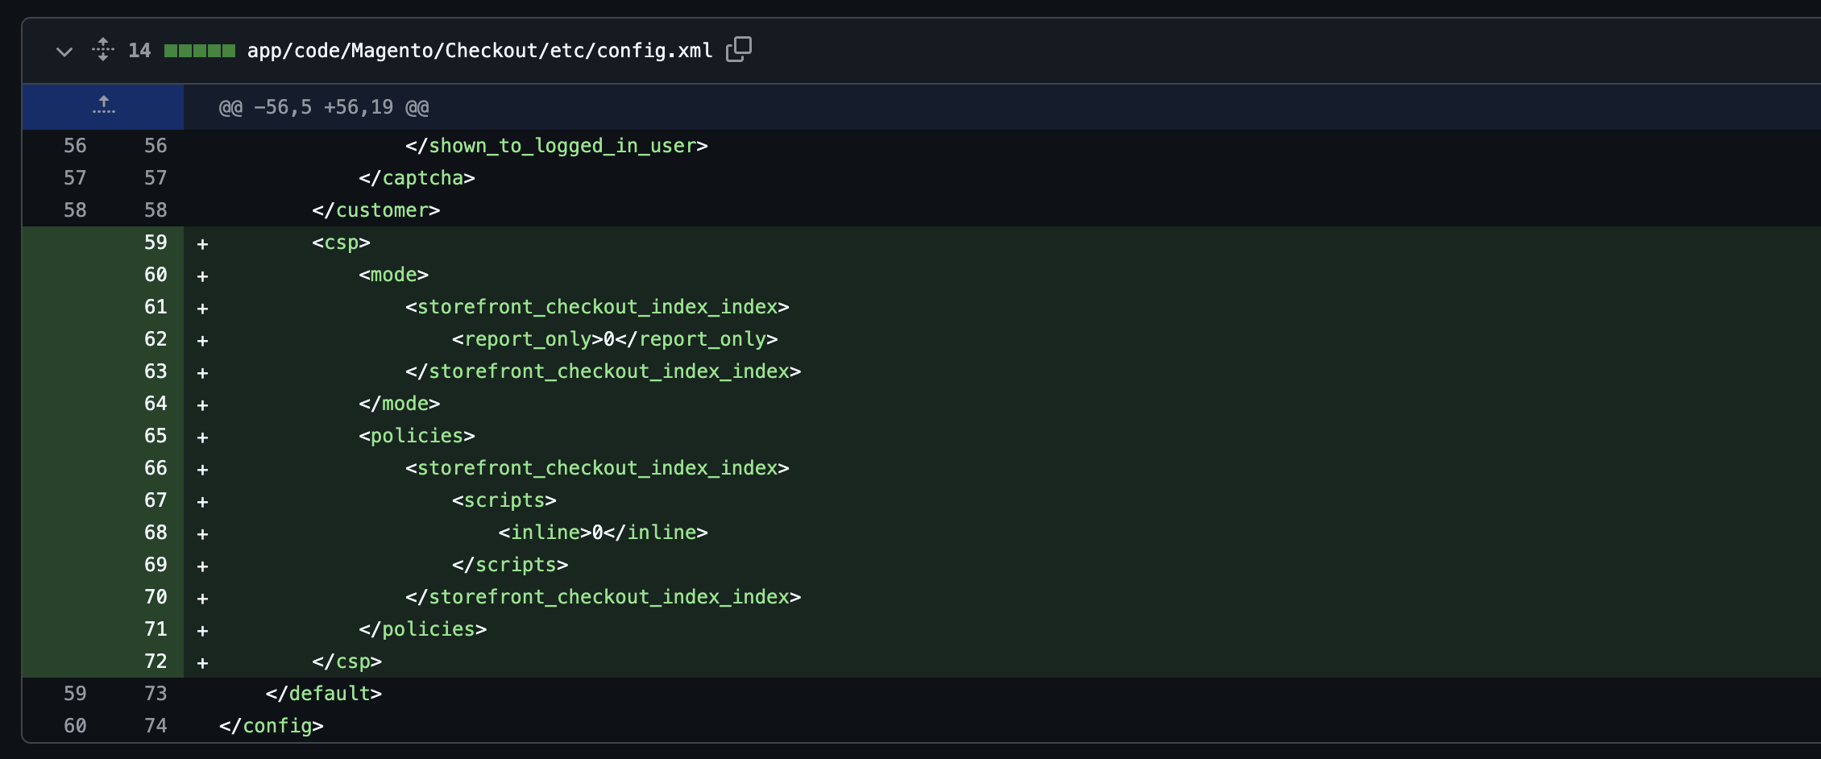Click the green diffstat squares
The width and height of the screenshot is (1821, 759).
(199, 51)
